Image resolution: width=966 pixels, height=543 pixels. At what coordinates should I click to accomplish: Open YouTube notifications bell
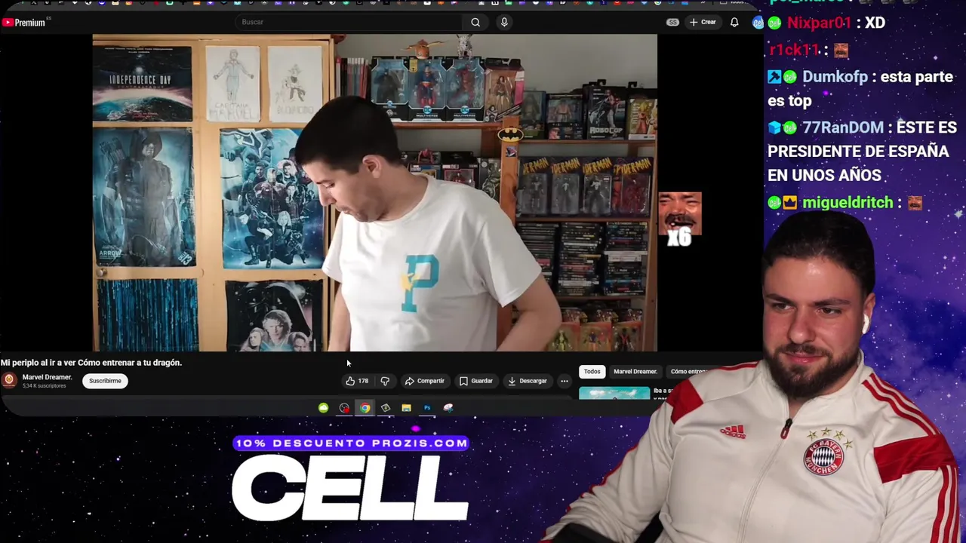click(734, 22)
